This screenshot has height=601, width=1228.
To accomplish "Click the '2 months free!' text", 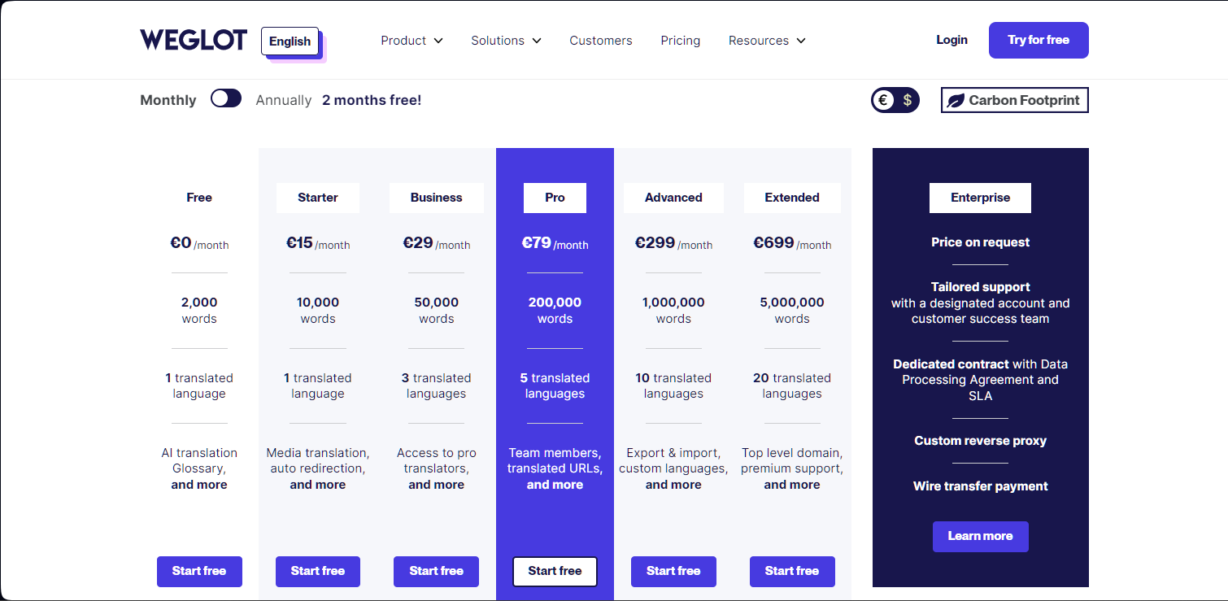I will click(x=372, y=100).
